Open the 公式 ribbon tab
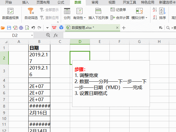Screen dimensions: 176x132 pyautogui.click(x=61, y=2)
